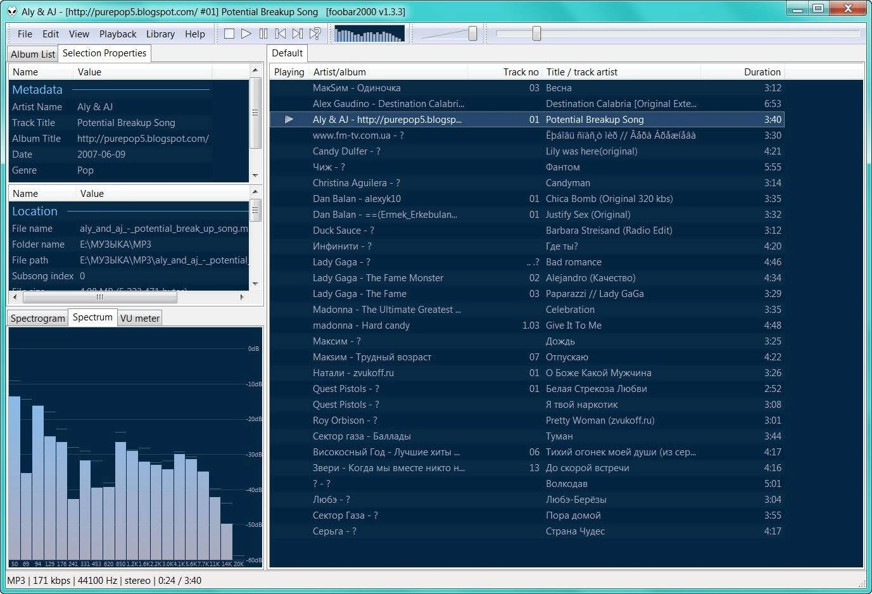Select Paparazzi // Lady GaGa title
872x594 pixels.
pos(595,294)
